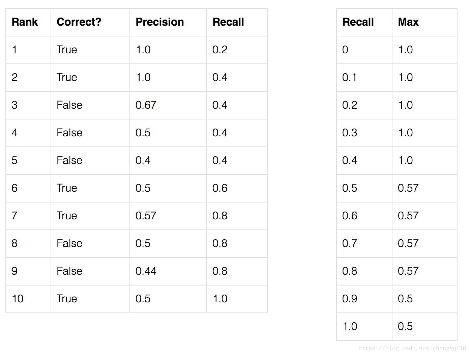The height and width of the screenshot is (355, 470).
Task: Click the Recall header in the right table
Action: click(x=358, y=22)
